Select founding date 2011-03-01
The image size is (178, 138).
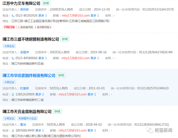97,88
